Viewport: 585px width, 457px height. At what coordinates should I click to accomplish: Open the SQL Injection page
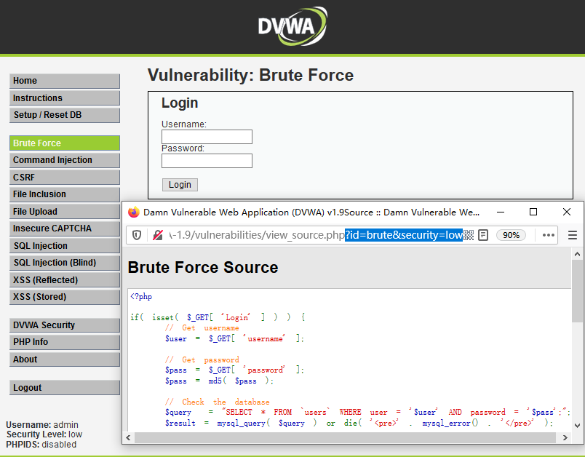pyautogui.click(x=65, y=246)
